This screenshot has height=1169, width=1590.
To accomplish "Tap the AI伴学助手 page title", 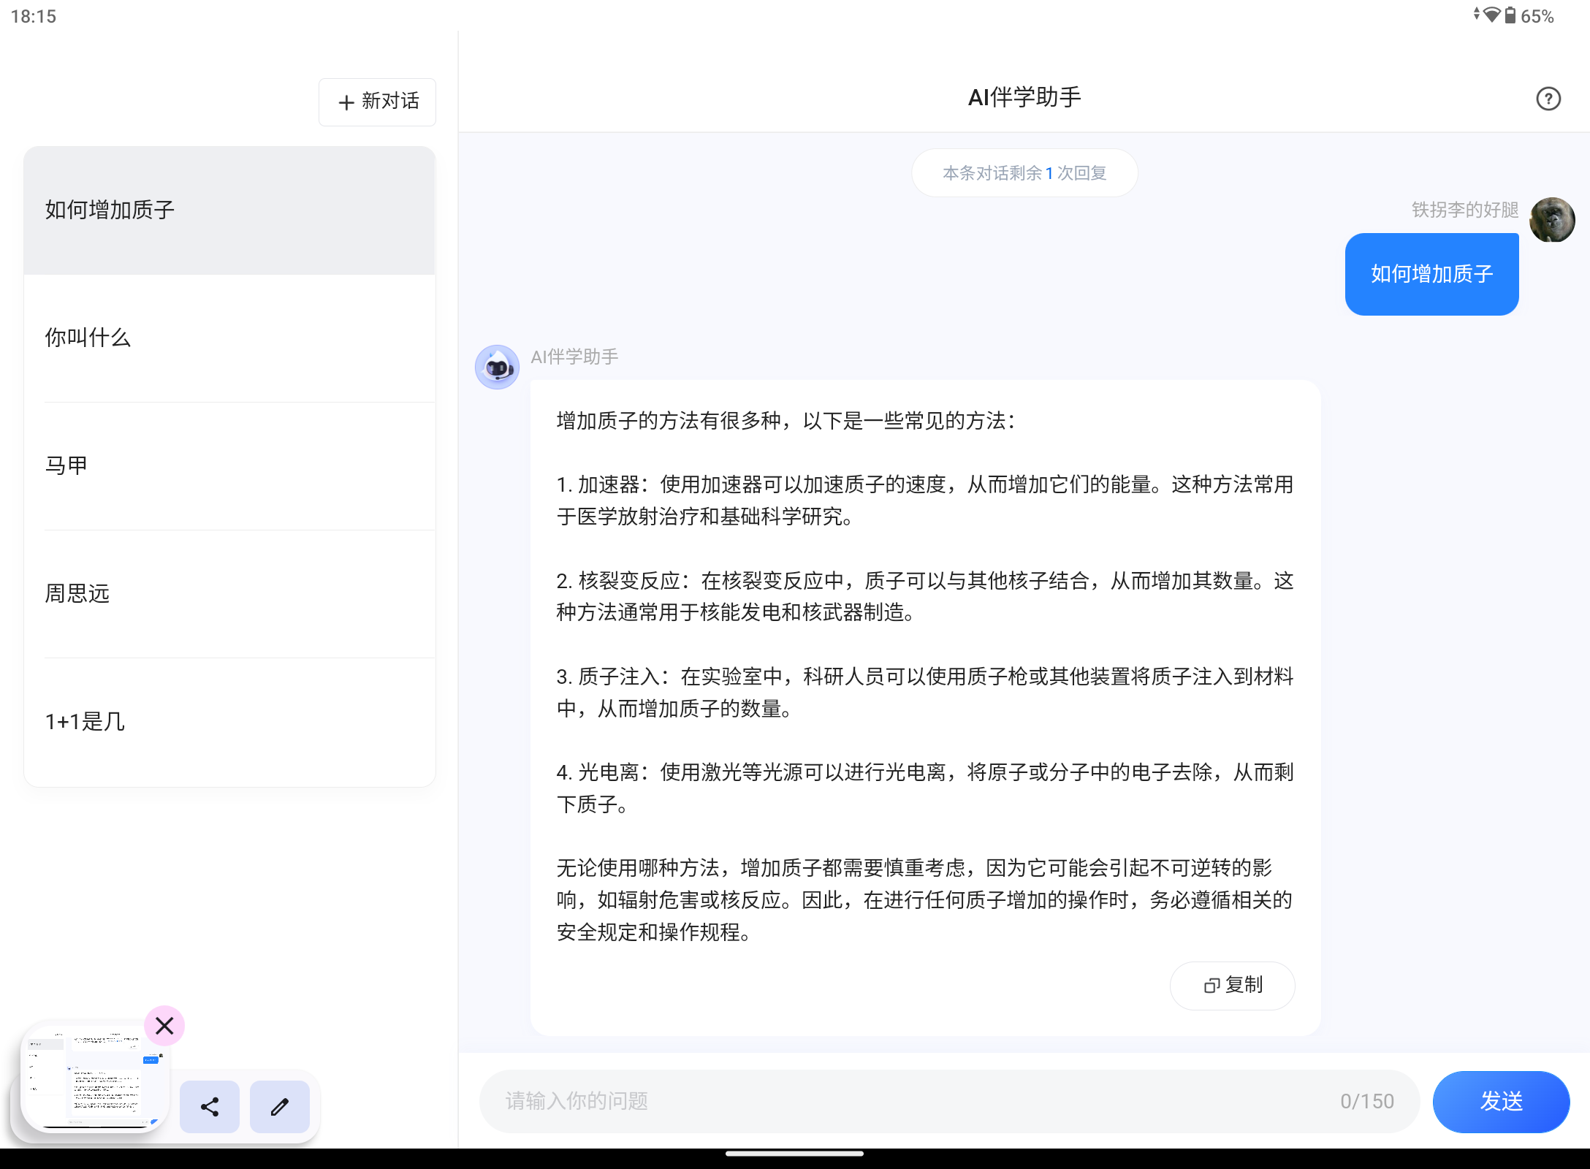I will click(1024, 97).
